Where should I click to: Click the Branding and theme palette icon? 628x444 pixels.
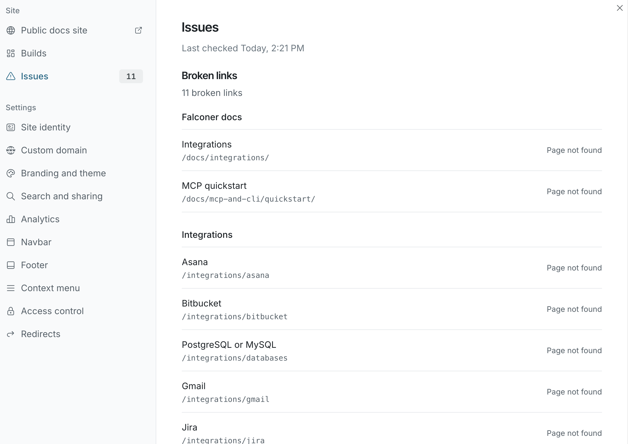point(11,173)
